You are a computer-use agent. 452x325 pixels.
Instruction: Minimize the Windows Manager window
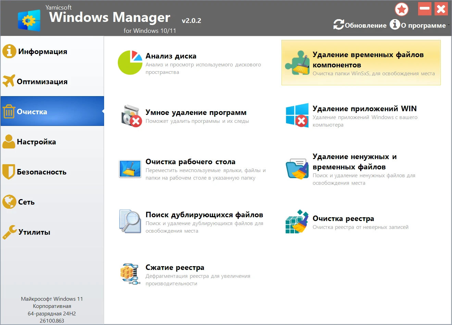(x=425, y=9)
